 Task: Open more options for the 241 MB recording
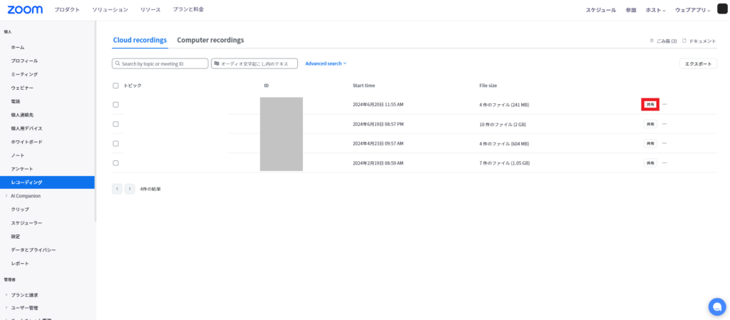coord(664,104)
